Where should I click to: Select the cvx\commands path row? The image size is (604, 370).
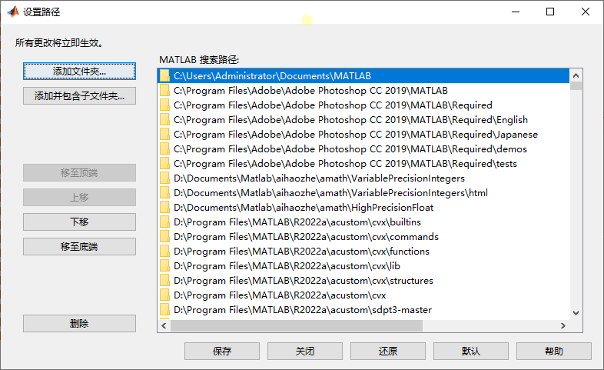click(363, 237)
